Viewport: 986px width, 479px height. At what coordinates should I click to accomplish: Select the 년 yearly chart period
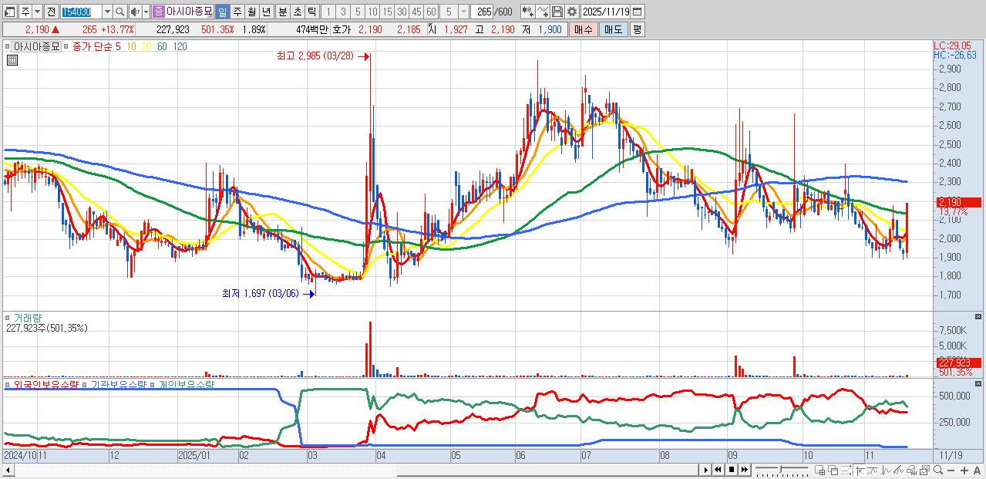266,12
